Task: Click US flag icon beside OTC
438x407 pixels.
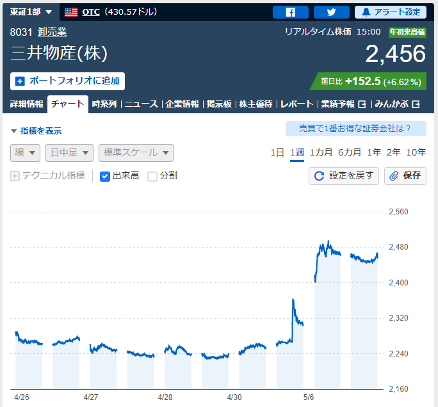Action: pyautogui.click(x=71, y=12)
